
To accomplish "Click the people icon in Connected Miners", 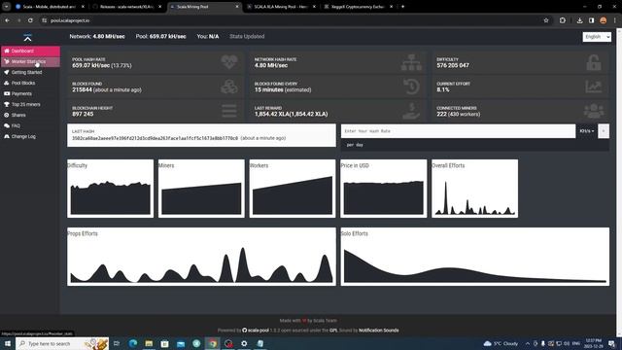I will point(594,111).
